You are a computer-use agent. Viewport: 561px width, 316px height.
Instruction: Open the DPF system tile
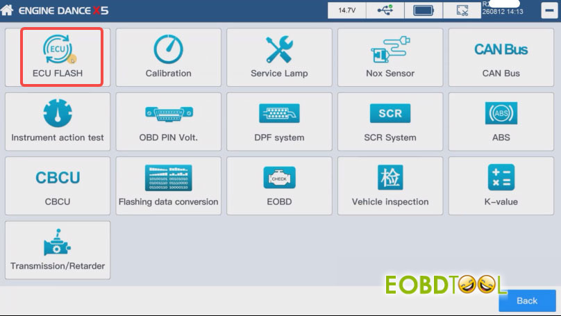(279, 122)
